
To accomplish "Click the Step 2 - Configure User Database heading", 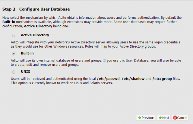I will click(x=36, y=9).
